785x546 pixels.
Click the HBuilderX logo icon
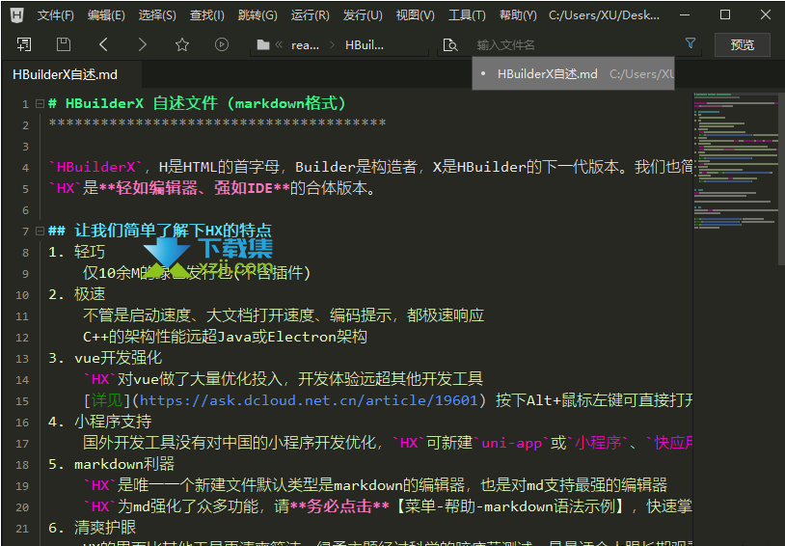pyautogui.click(x=17, y=15)
